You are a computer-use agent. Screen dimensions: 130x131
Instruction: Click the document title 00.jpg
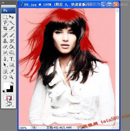click(31, 5)
